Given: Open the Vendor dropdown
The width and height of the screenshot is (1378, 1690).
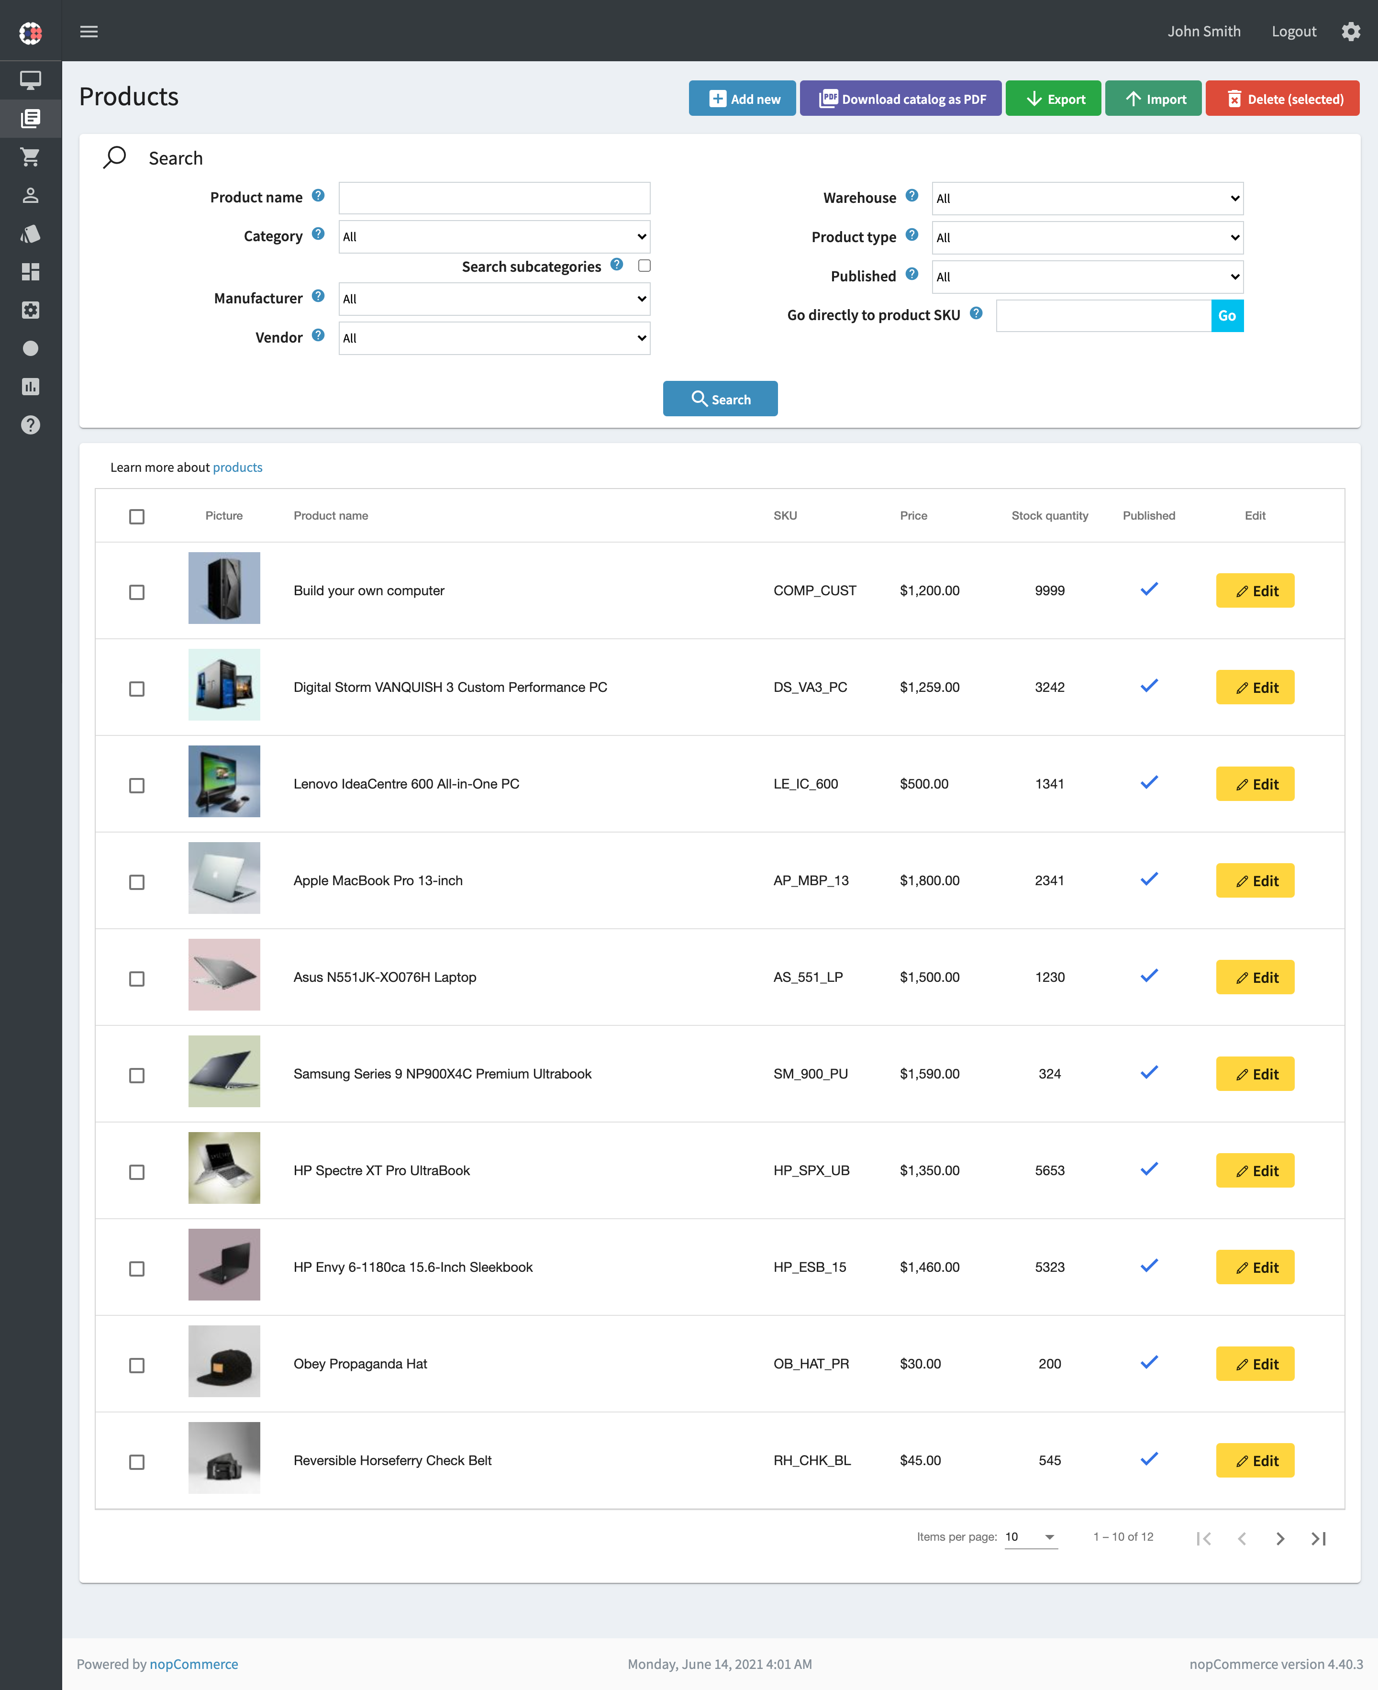Looking at the screenshot, I should (495, 338).
